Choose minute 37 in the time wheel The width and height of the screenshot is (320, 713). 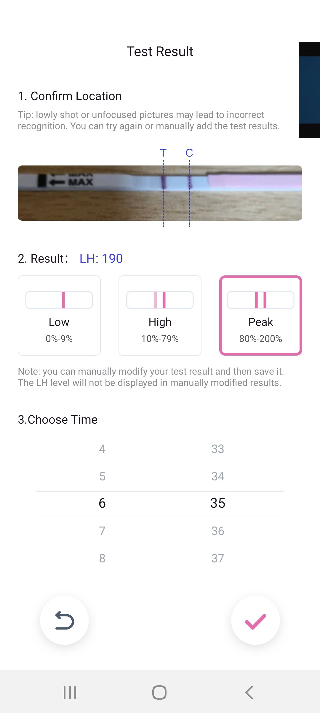[x=218, y=558]
